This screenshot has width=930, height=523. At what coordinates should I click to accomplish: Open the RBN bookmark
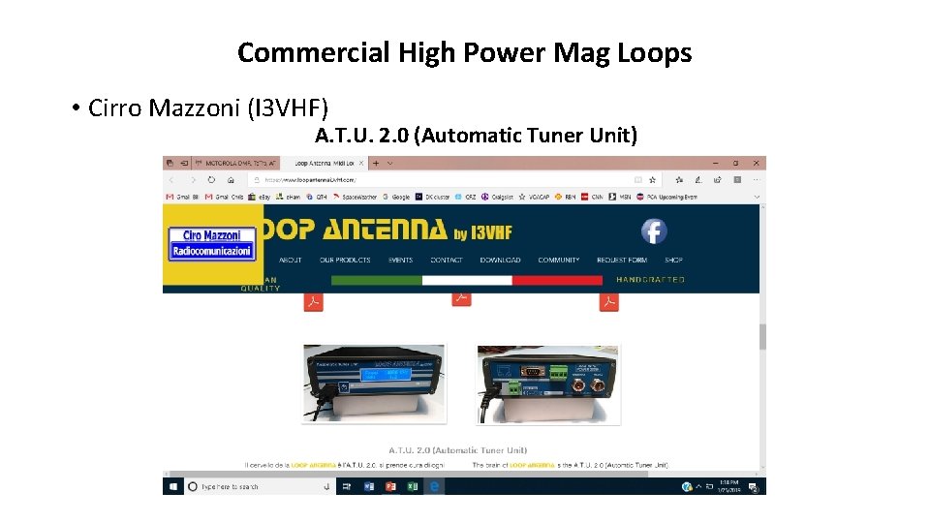coord(565,197)
